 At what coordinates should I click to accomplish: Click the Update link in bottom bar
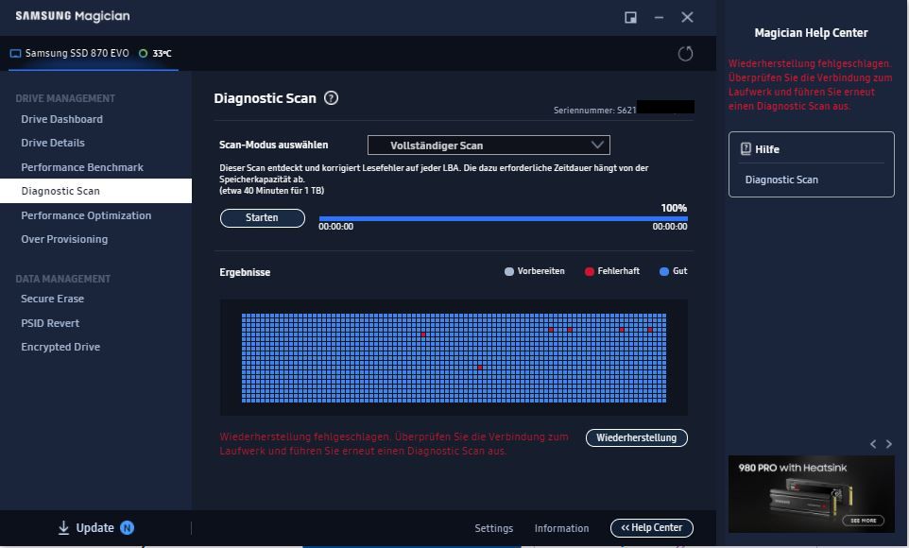95,528
